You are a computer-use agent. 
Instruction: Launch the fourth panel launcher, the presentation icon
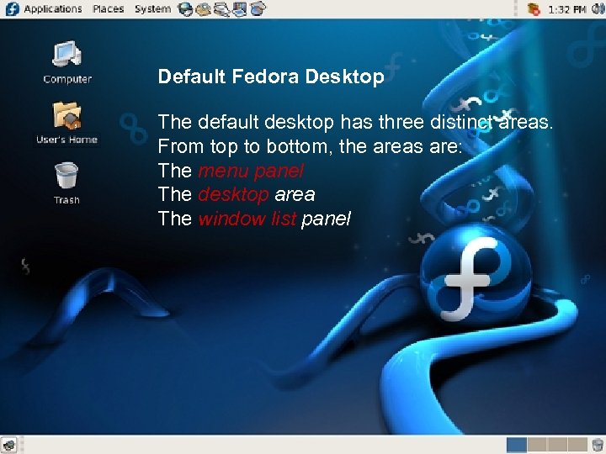click(240, 9)
